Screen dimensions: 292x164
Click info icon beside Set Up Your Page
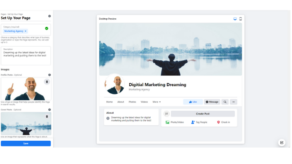click(x=50, y=16)
